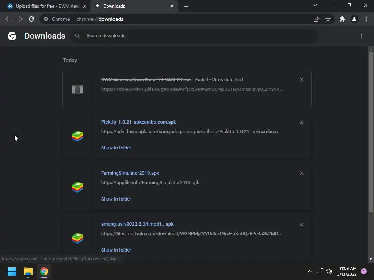Click the FarmingSimulator2019 BlueStacks icon

(77, 187)
